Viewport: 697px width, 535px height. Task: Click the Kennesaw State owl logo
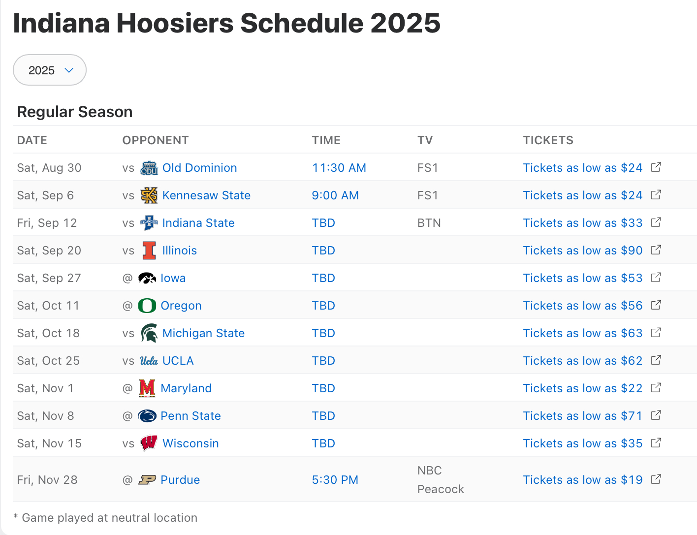[x=149, y=195]
